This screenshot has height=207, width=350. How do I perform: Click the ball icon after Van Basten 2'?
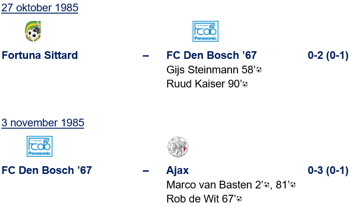point(266,185)
